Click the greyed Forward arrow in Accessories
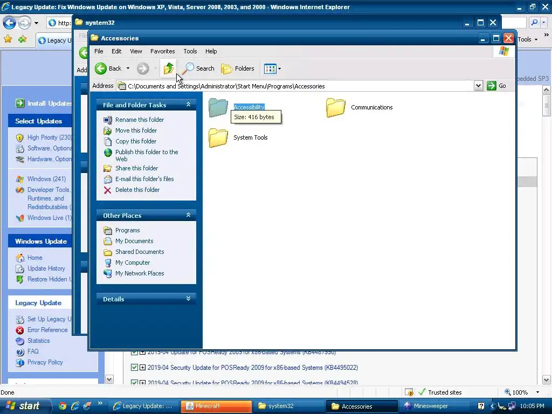 point(142,68)
